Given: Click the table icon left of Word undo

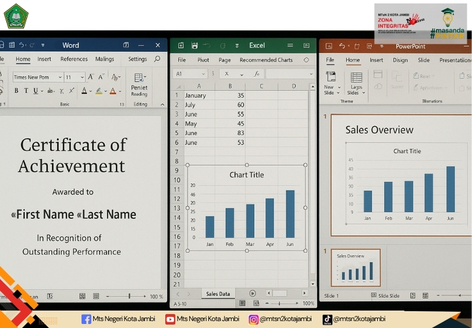Looking at the screenshot, I should (x=12, y=45).
